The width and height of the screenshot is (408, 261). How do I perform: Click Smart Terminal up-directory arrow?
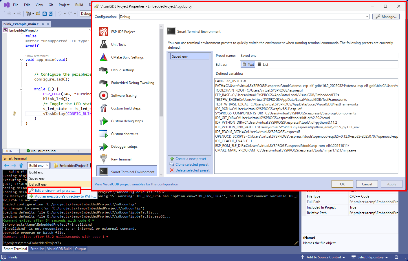pos(21,165)
